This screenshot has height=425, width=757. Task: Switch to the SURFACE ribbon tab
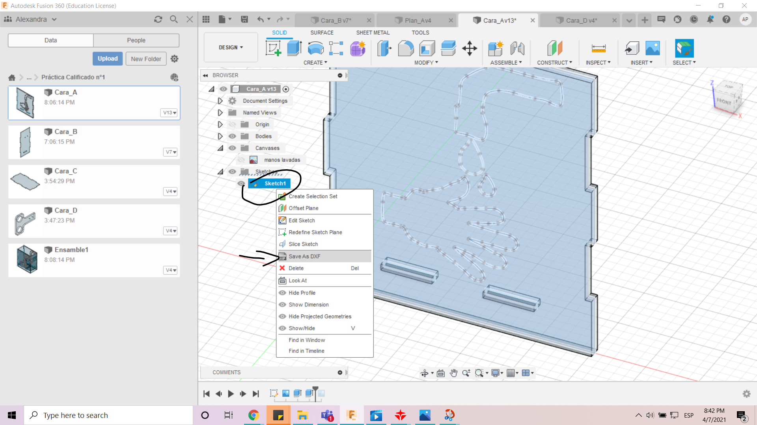322,33
